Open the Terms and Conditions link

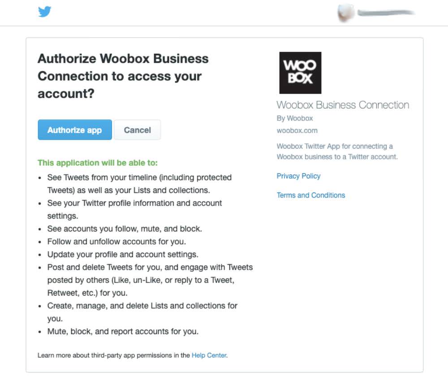click(311, 195)
